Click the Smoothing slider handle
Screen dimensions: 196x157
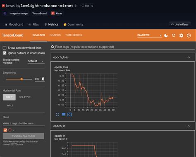click(22, 79)
